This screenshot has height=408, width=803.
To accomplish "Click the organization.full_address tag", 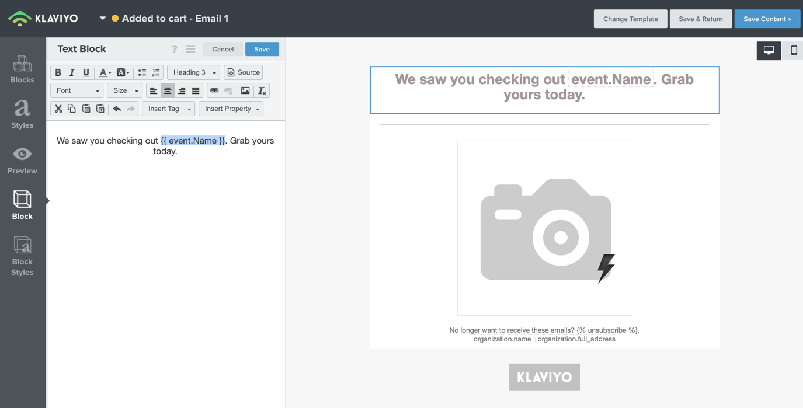I will pos(576,339).
